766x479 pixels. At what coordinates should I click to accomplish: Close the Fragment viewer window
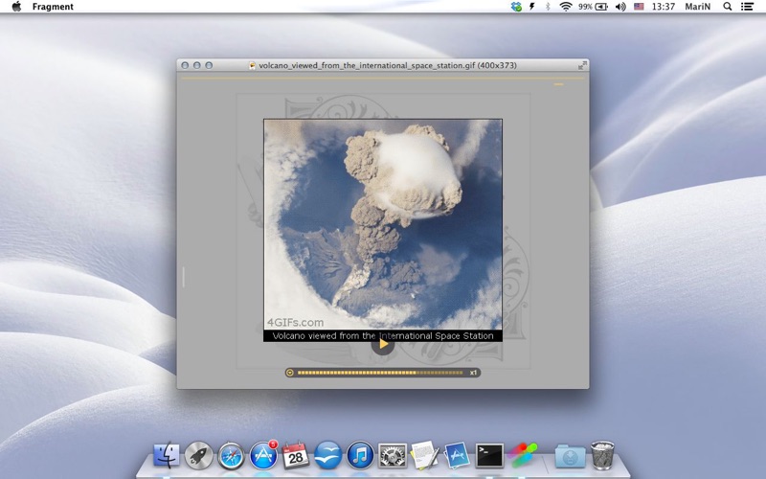[185, 65]
